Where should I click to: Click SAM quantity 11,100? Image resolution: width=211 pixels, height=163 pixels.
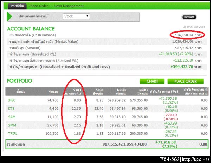click(x=53, y=117)
